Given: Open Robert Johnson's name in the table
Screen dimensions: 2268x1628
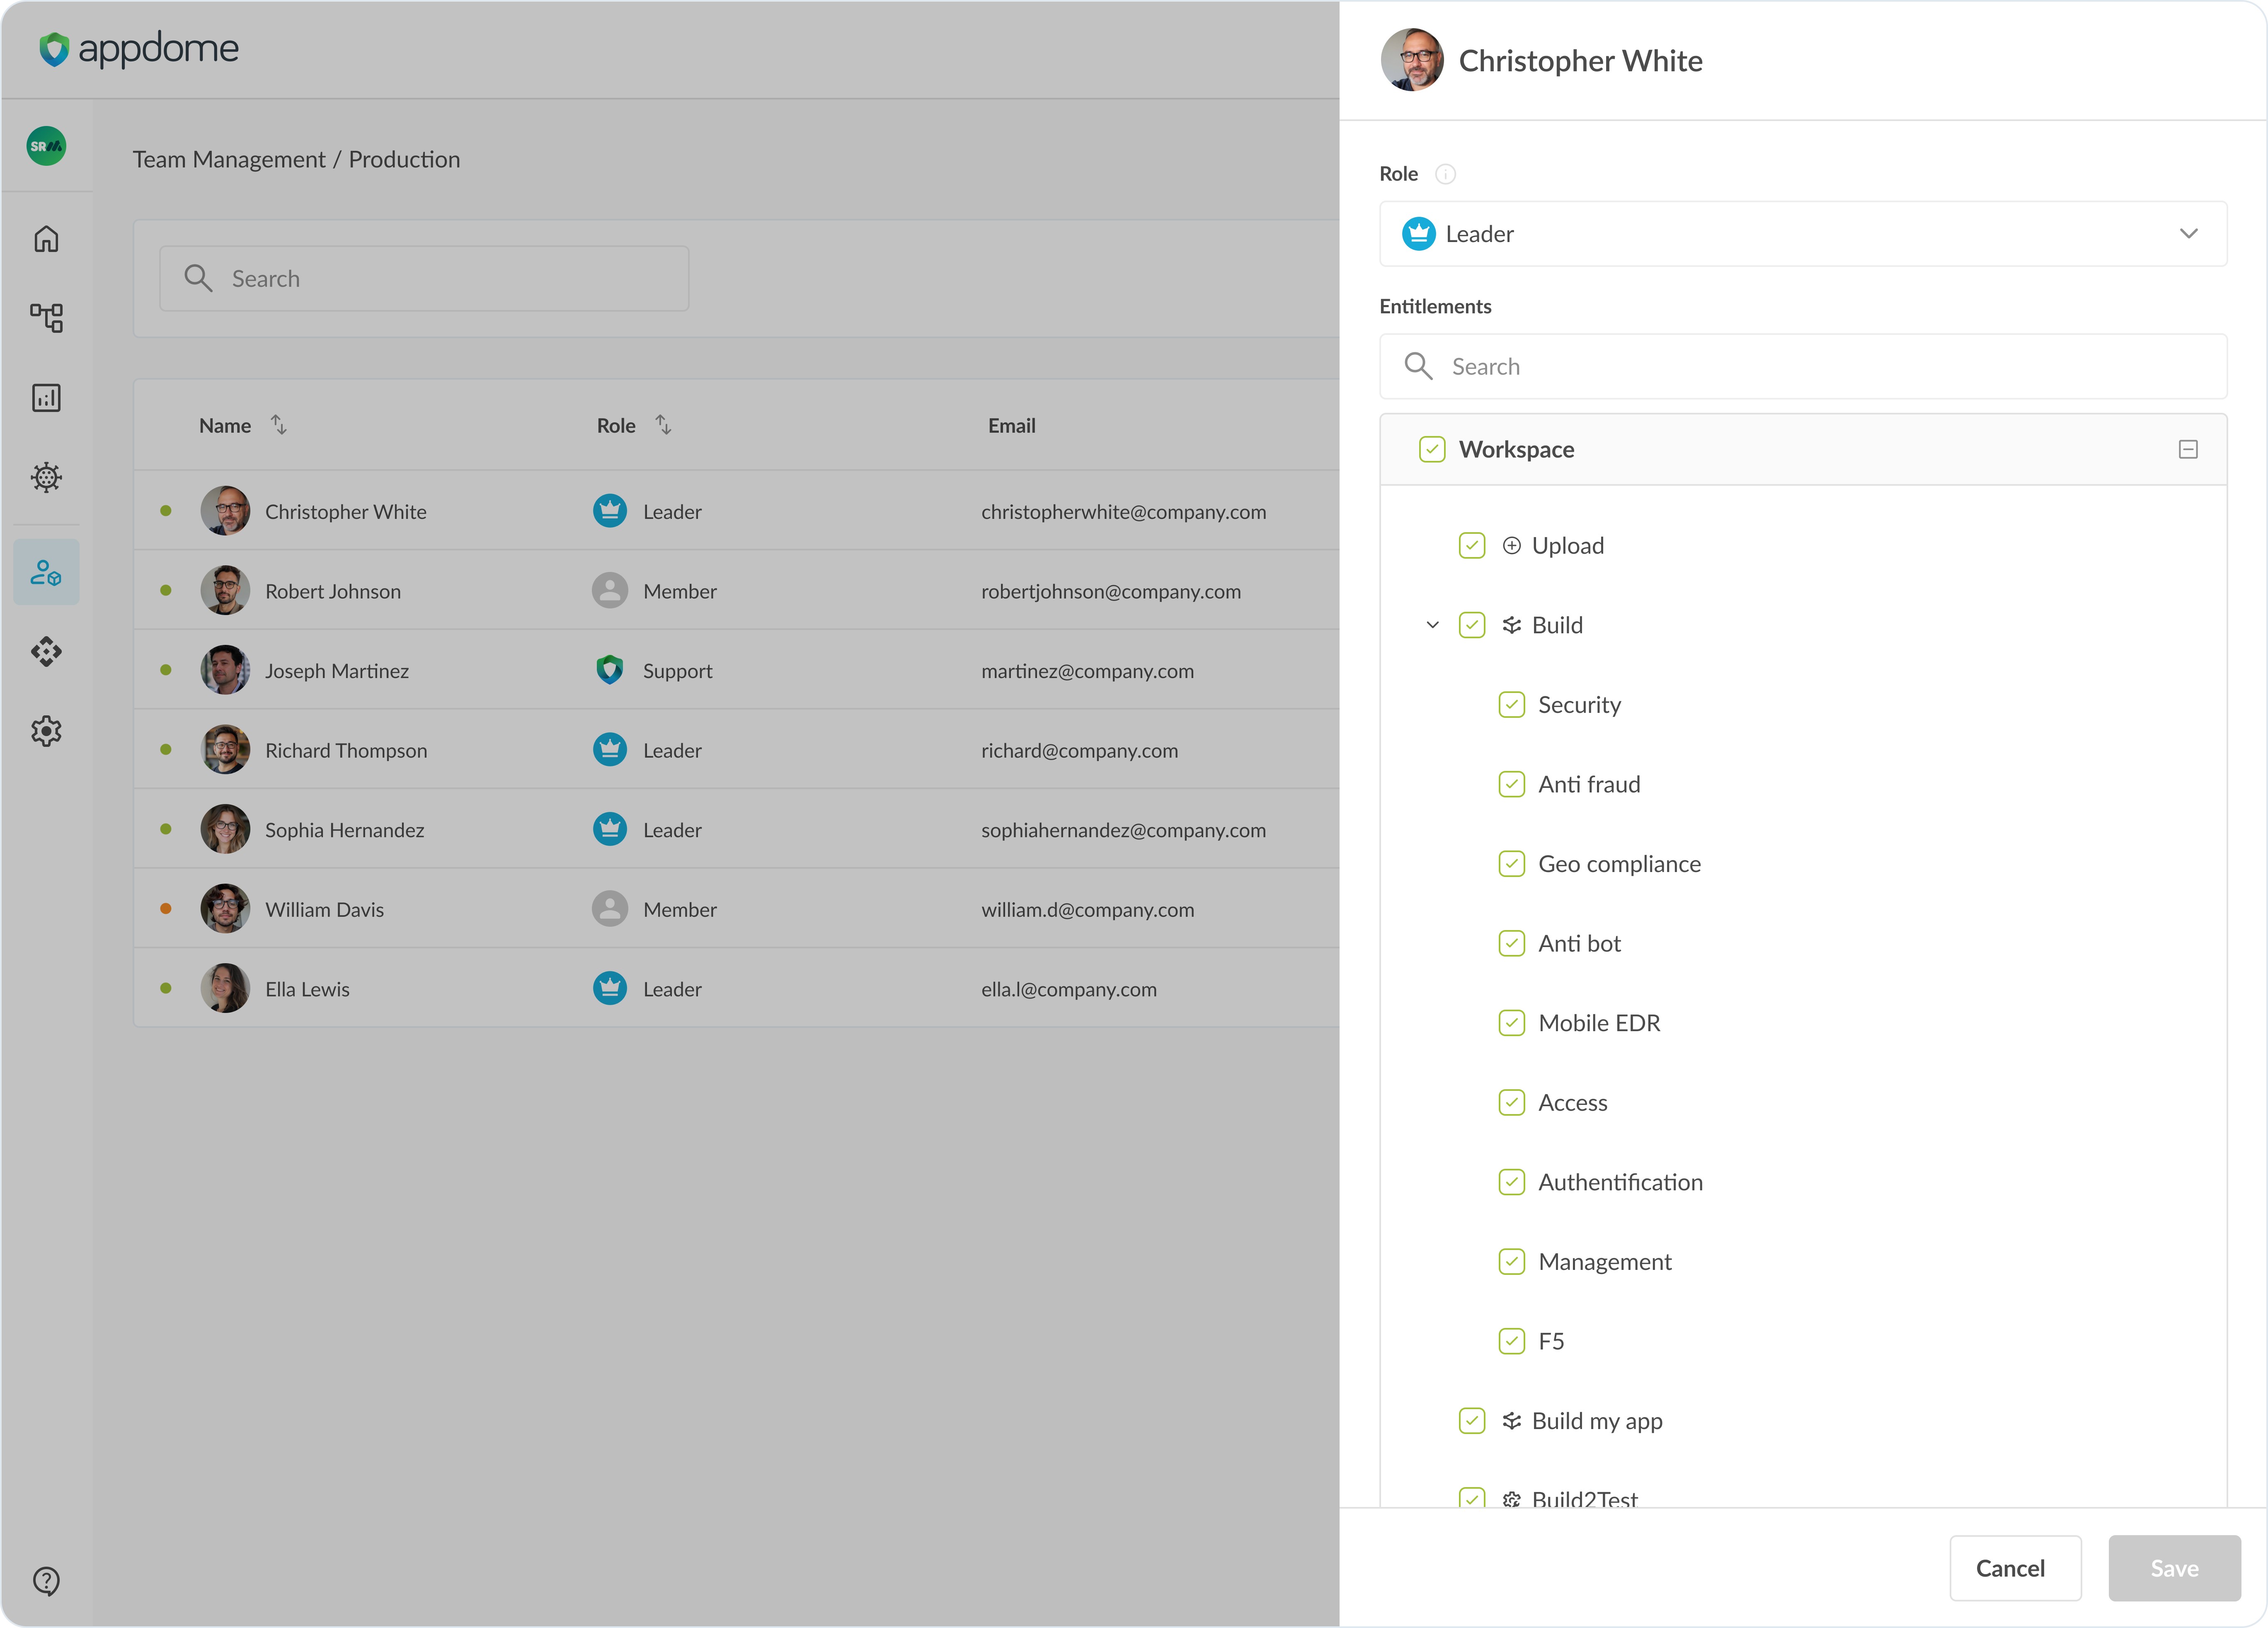Looking at the screenshot, I should coord(333,591).
